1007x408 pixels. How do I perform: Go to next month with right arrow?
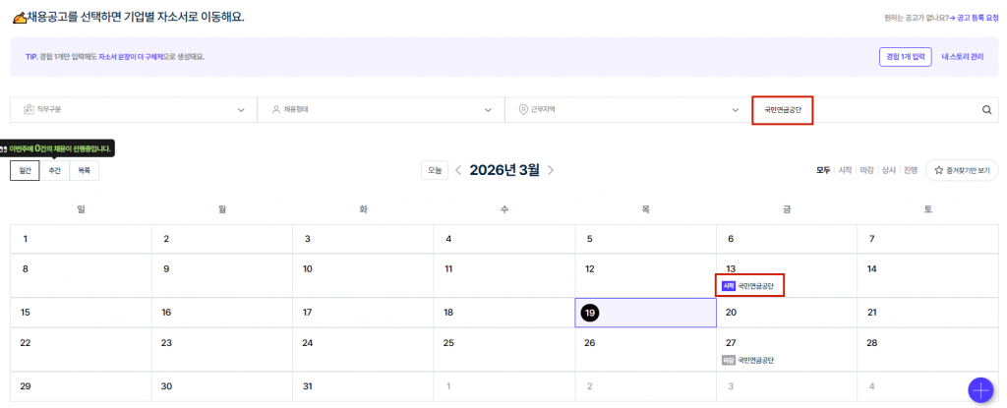pyautogui.click(x=551, y=170)
